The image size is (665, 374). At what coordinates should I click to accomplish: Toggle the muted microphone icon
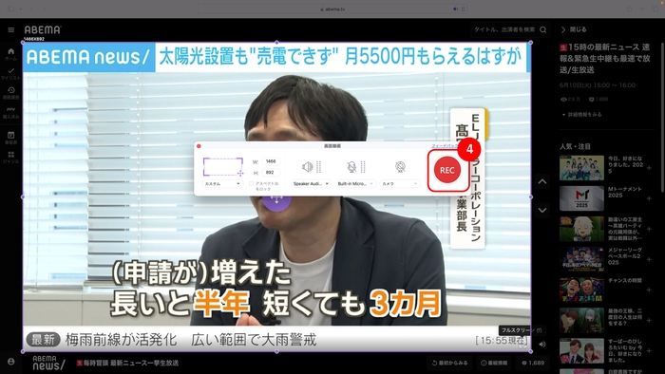click(x=351, y=167)
